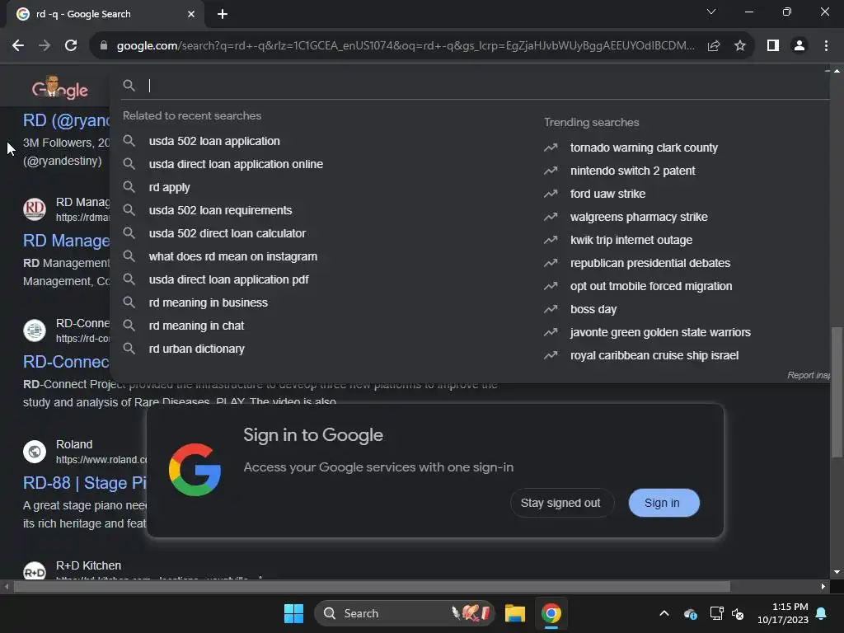Open trending opt out tmobile forced migration

click(x=651, y=286)
